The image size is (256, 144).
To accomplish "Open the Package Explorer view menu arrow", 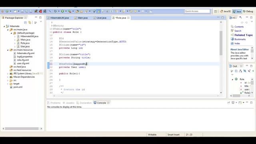I will click(x=41, y=22).
